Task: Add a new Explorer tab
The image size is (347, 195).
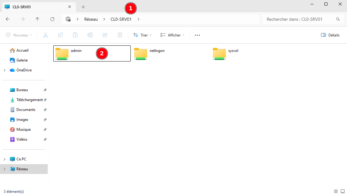Action: pyautogui.click(x=83, y=7)
